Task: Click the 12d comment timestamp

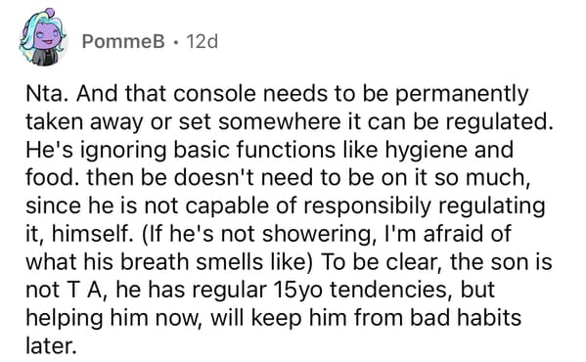Action: coord(202,41)
